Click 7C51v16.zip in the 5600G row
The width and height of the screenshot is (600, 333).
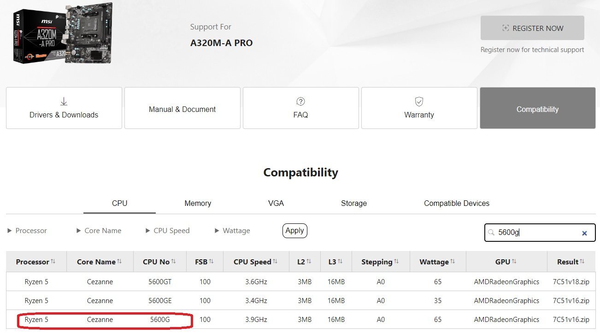(571, 320)
